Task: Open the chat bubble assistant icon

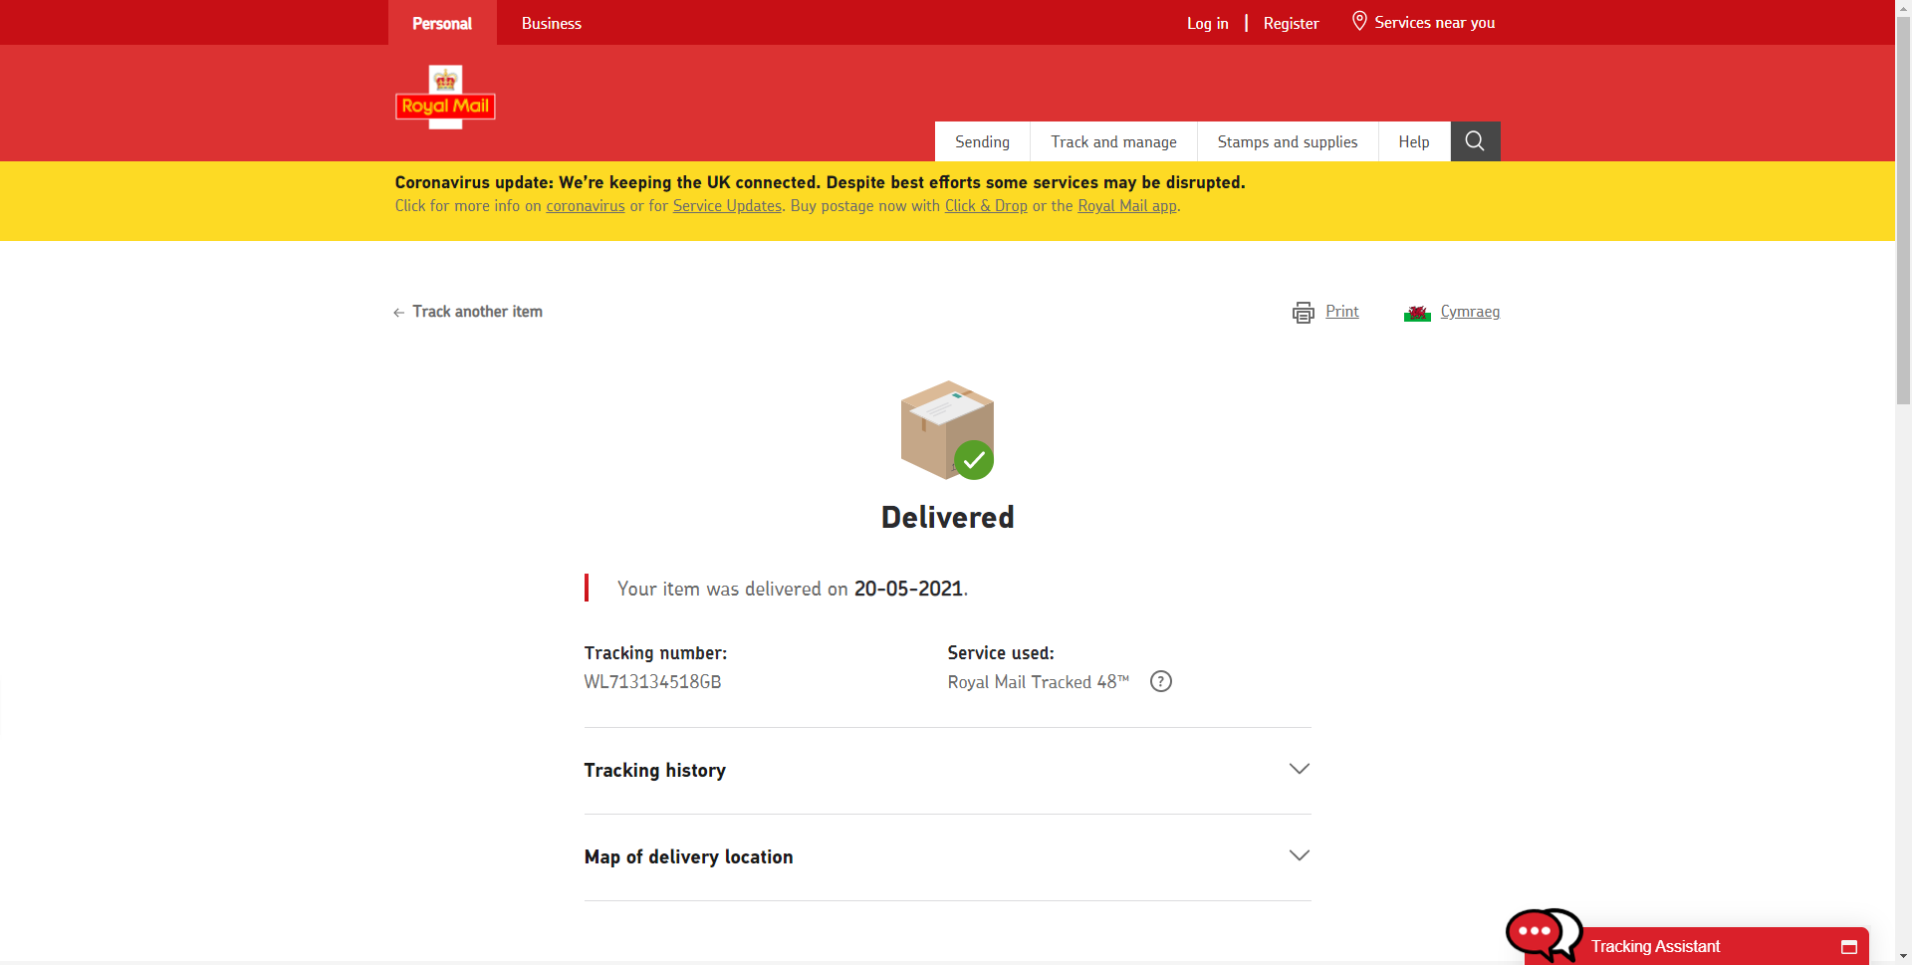Action: point(1542,934)
